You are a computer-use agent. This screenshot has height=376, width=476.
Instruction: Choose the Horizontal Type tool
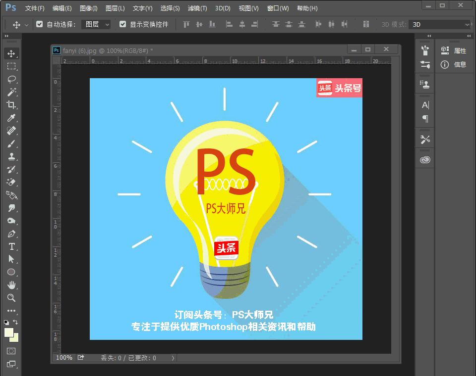[x=11, y=246]
